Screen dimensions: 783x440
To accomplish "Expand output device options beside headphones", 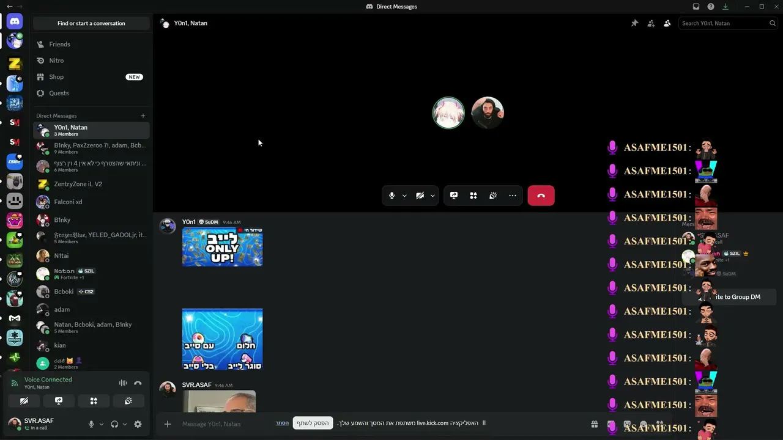I will (x=125, y=424).
